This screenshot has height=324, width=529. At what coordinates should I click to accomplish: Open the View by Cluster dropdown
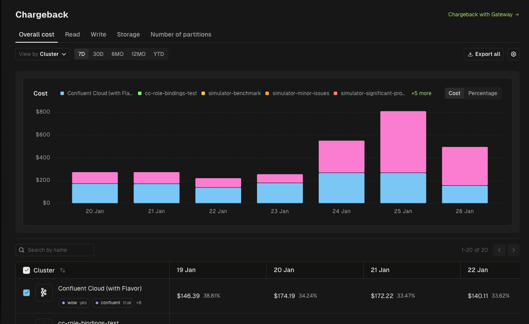click(x=42, y=54)
